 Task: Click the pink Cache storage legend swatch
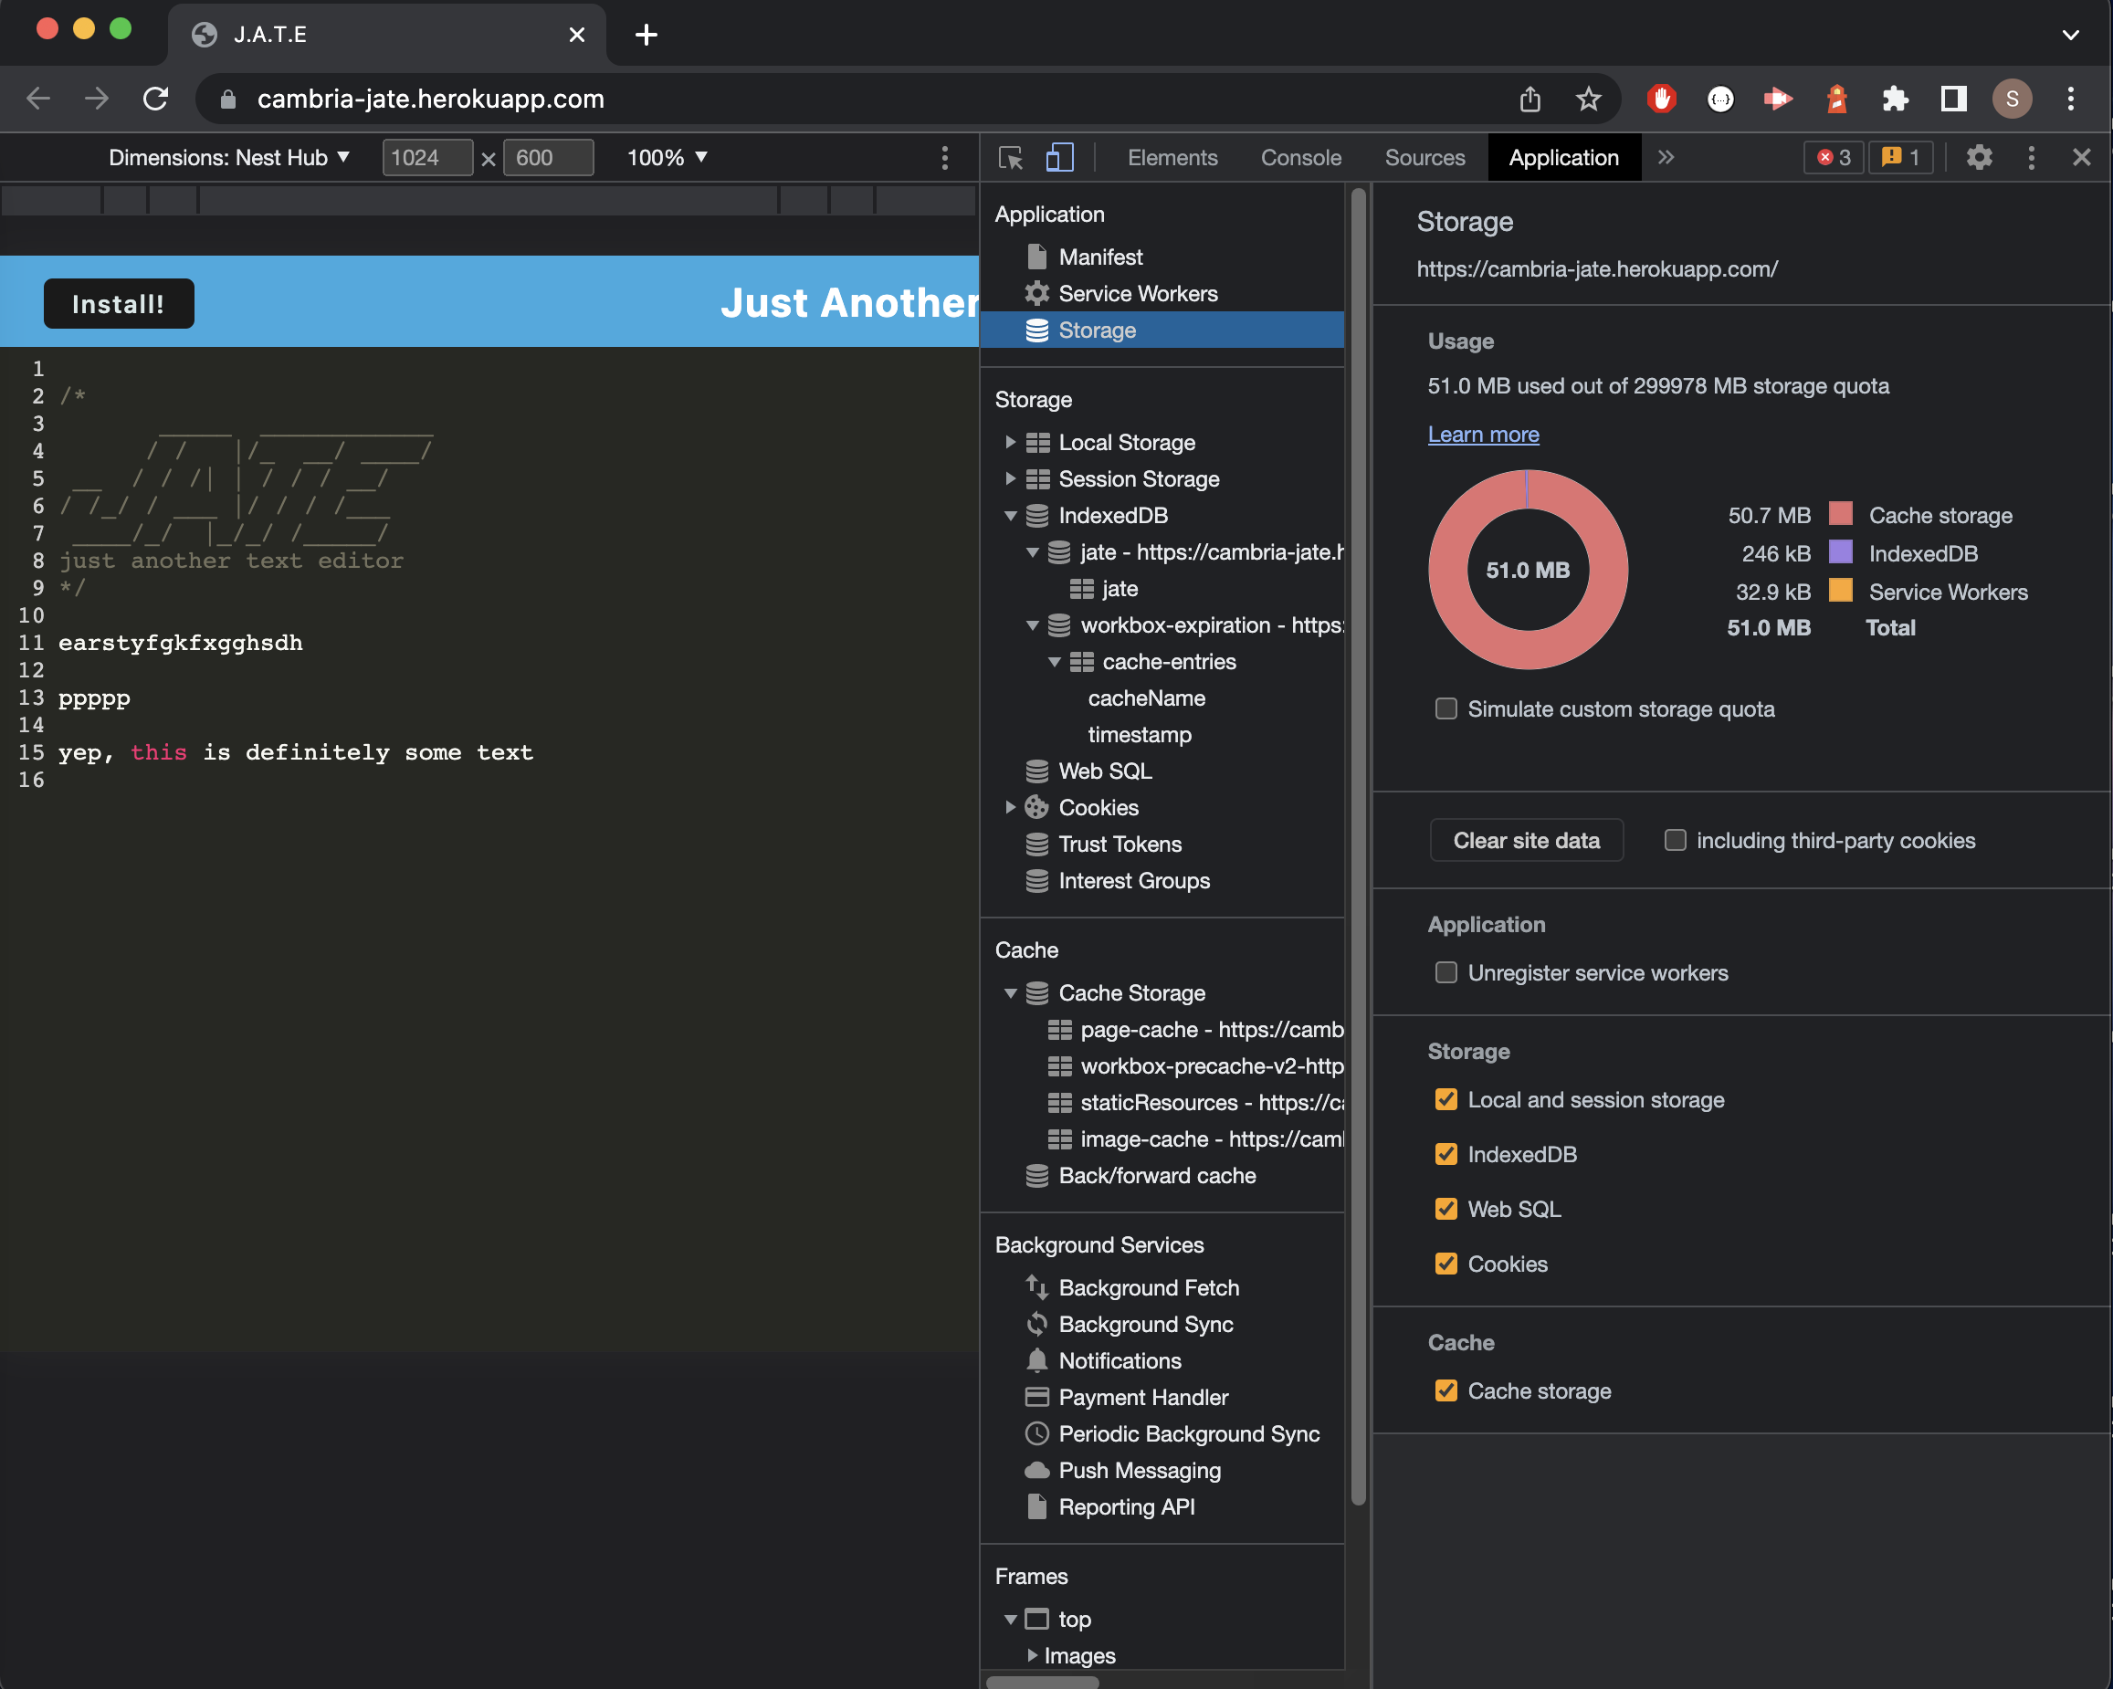click(1841, 513)
